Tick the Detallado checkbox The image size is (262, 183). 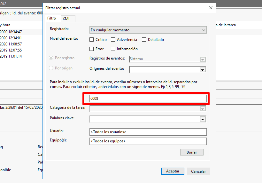pos(144,40)
